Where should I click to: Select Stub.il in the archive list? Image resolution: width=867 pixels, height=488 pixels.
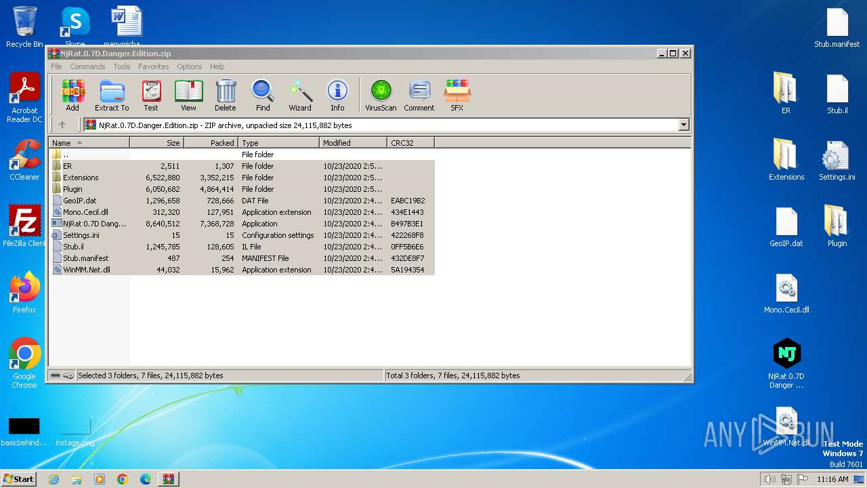point(241,247)
